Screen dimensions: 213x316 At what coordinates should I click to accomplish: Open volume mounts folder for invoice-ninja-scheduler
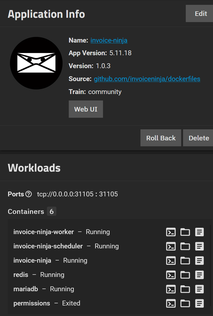click(185, 246)
